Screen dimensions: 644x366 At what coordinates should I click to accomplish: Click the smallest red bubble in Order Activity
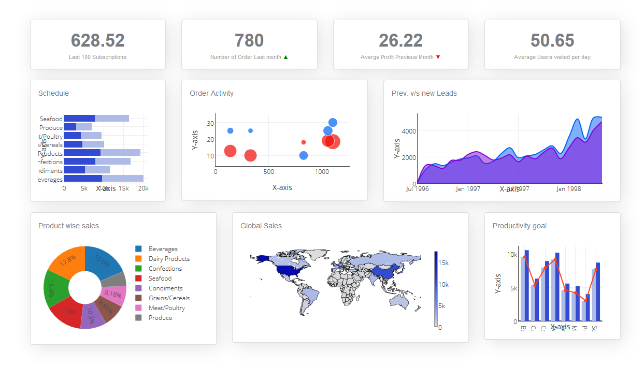click(x=304, y=142)
